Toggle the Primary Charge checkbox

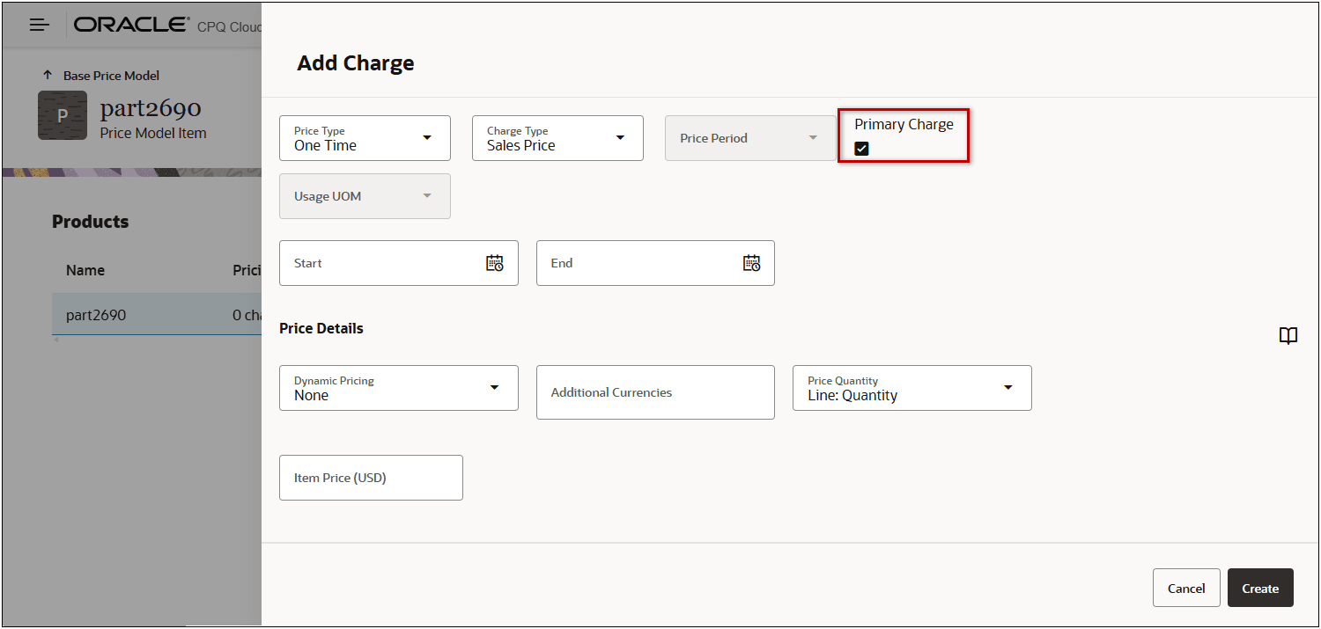[862, 149]
